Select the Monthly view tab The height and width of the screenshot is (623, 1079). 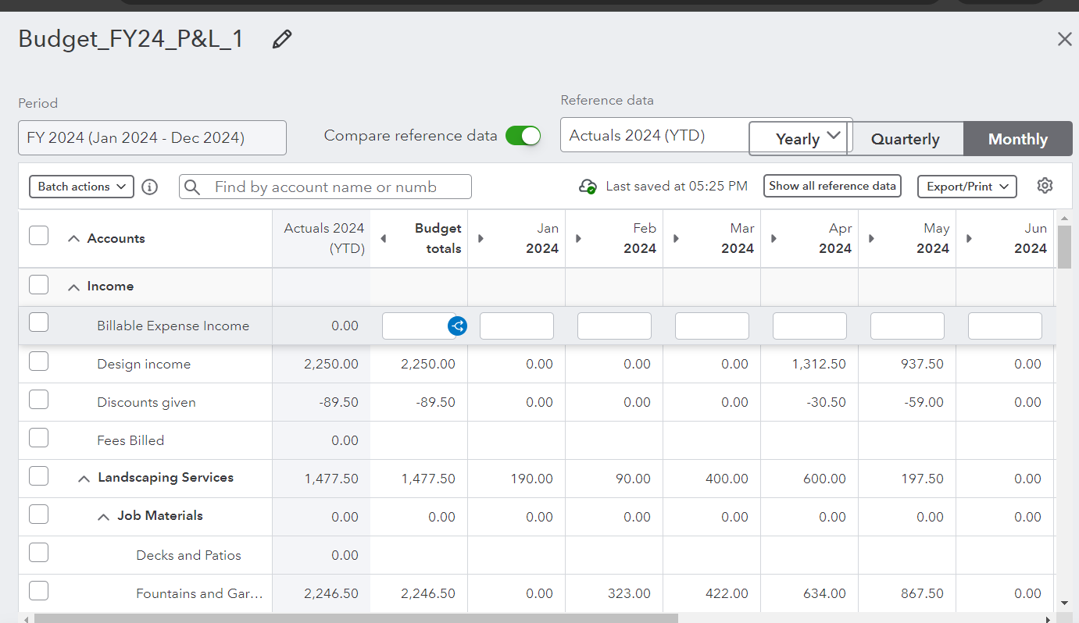click(1017, 138)
